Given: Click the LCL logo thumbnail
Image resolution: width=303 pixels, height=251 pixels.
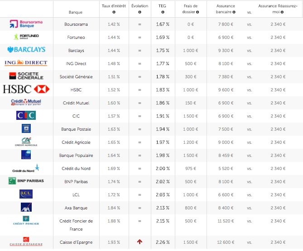Looking at the screenshot, I should 26,194.
